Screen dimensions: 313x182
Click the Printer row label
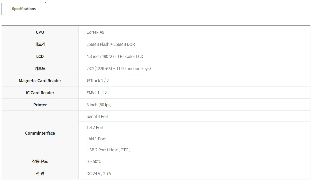click(40, 105)
